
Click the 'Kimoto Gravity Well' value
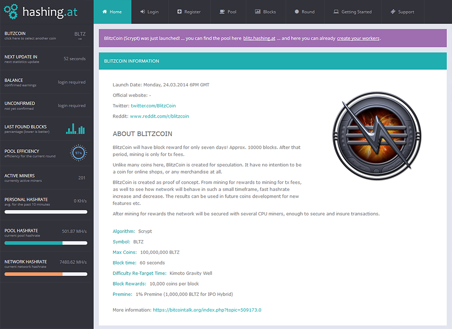click(x=191, y=273)
